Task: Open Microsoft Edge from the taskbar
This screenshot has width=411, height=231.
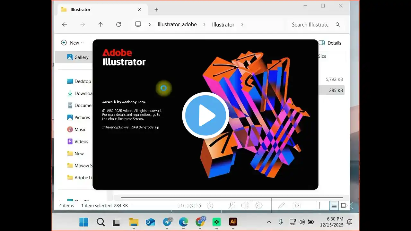Action: tap(183, 222)
